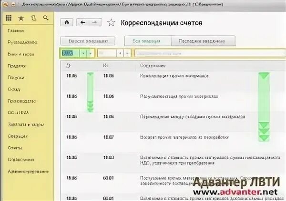The width and height of the screenshot is (286, 201).
Task: Open the Руководителю section
Action: tap(22, 42)
